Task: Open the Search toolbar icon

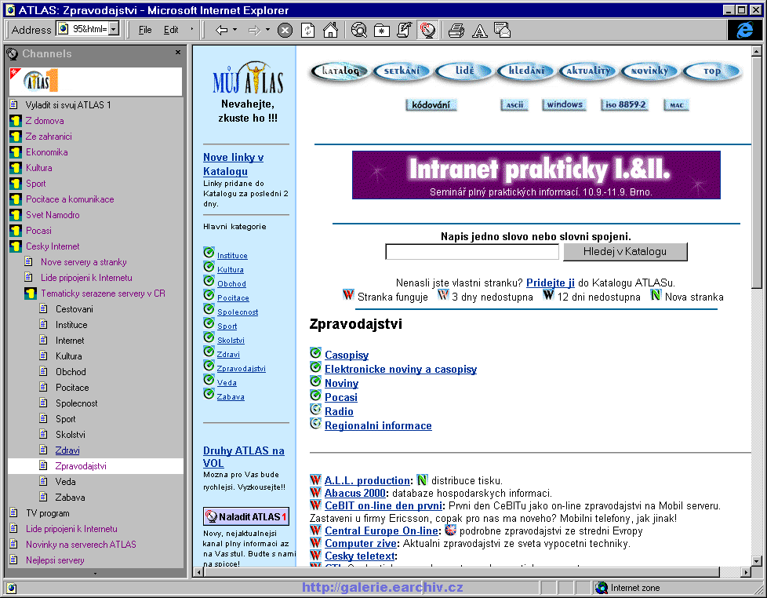Action: coord(358,31)
